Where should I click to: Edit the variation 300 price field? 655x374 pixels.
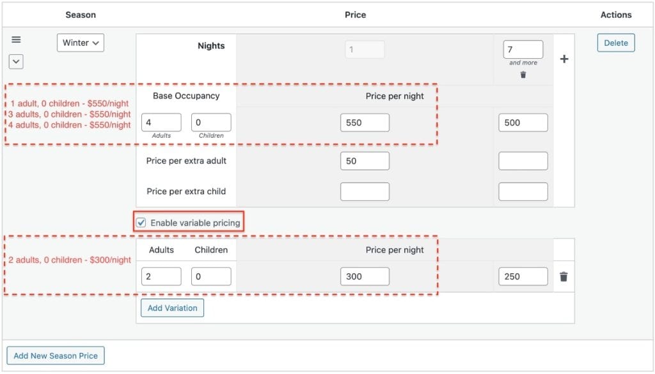[365, 276]
